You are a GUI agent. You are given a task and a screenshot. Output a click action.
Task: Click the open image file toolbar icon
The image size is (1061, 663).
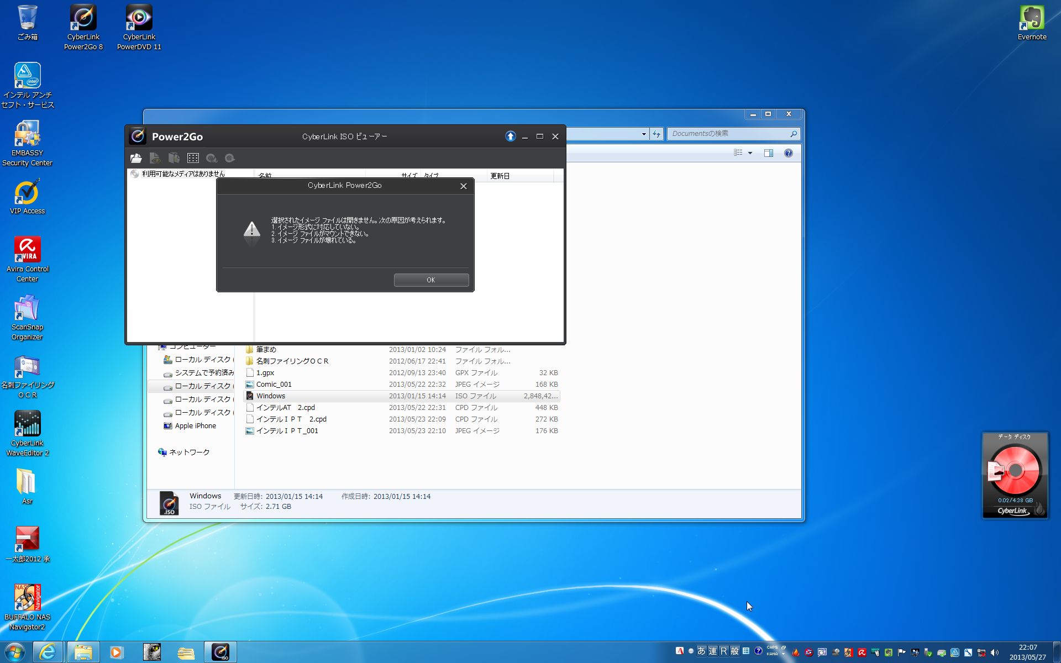(136, 158)
